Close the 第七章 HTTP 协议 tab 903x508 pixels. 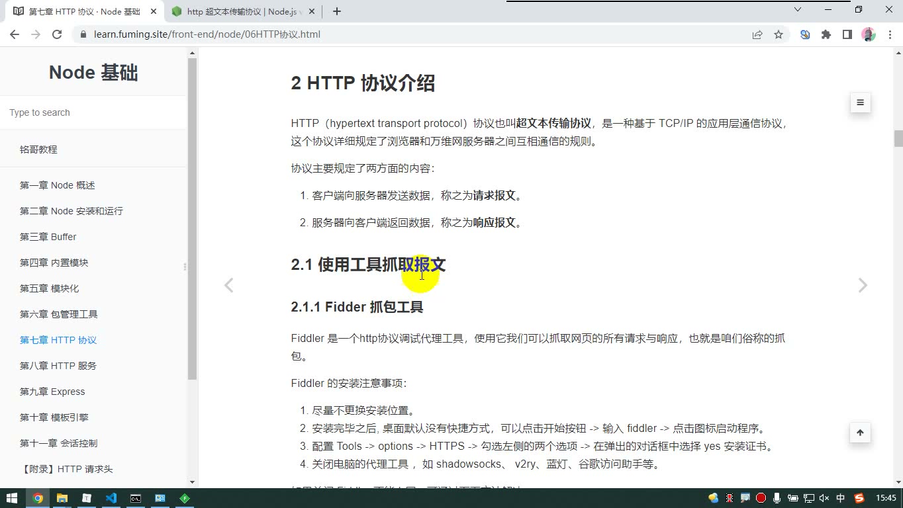coord(154,11)
